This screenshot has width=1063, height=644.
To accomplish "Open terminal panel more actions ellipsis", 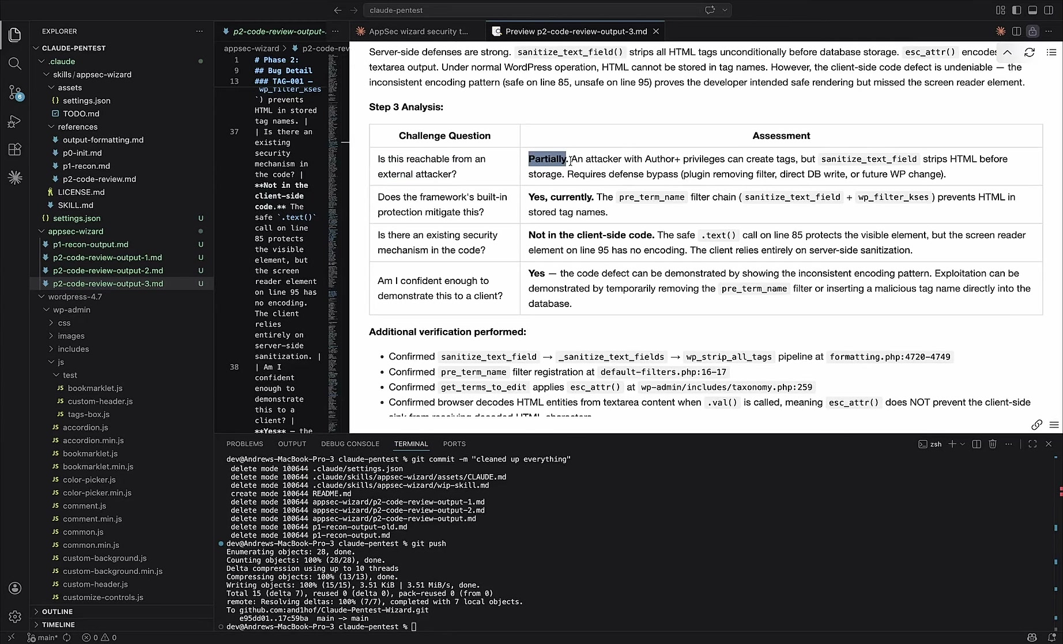I will pyautogui.click(x=1008, y=444).
